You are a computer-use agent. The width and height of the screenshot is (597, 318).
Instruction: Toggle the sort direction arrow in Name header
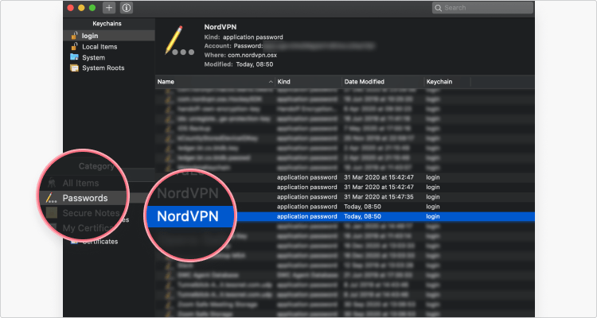pos(271,82)
